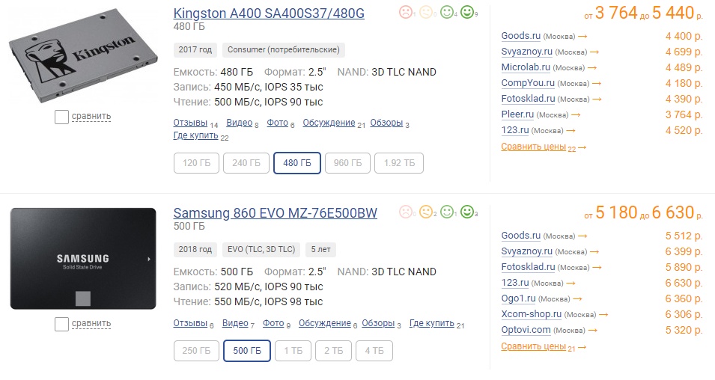This screenshot has height=380, width=715.
Task: Click the neutral face rating for Samsung 860 EVO
Action: pos(427,212)
